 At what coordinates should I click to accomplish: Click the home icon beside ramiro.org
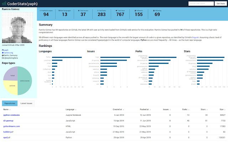[2, 53]
